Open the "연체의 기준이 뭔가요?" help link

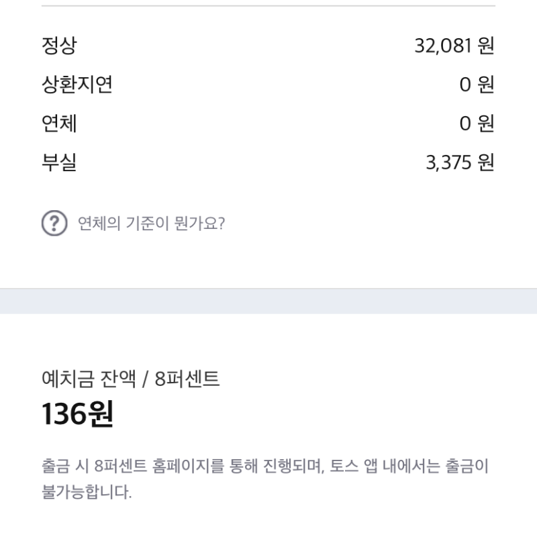(152, 224)
